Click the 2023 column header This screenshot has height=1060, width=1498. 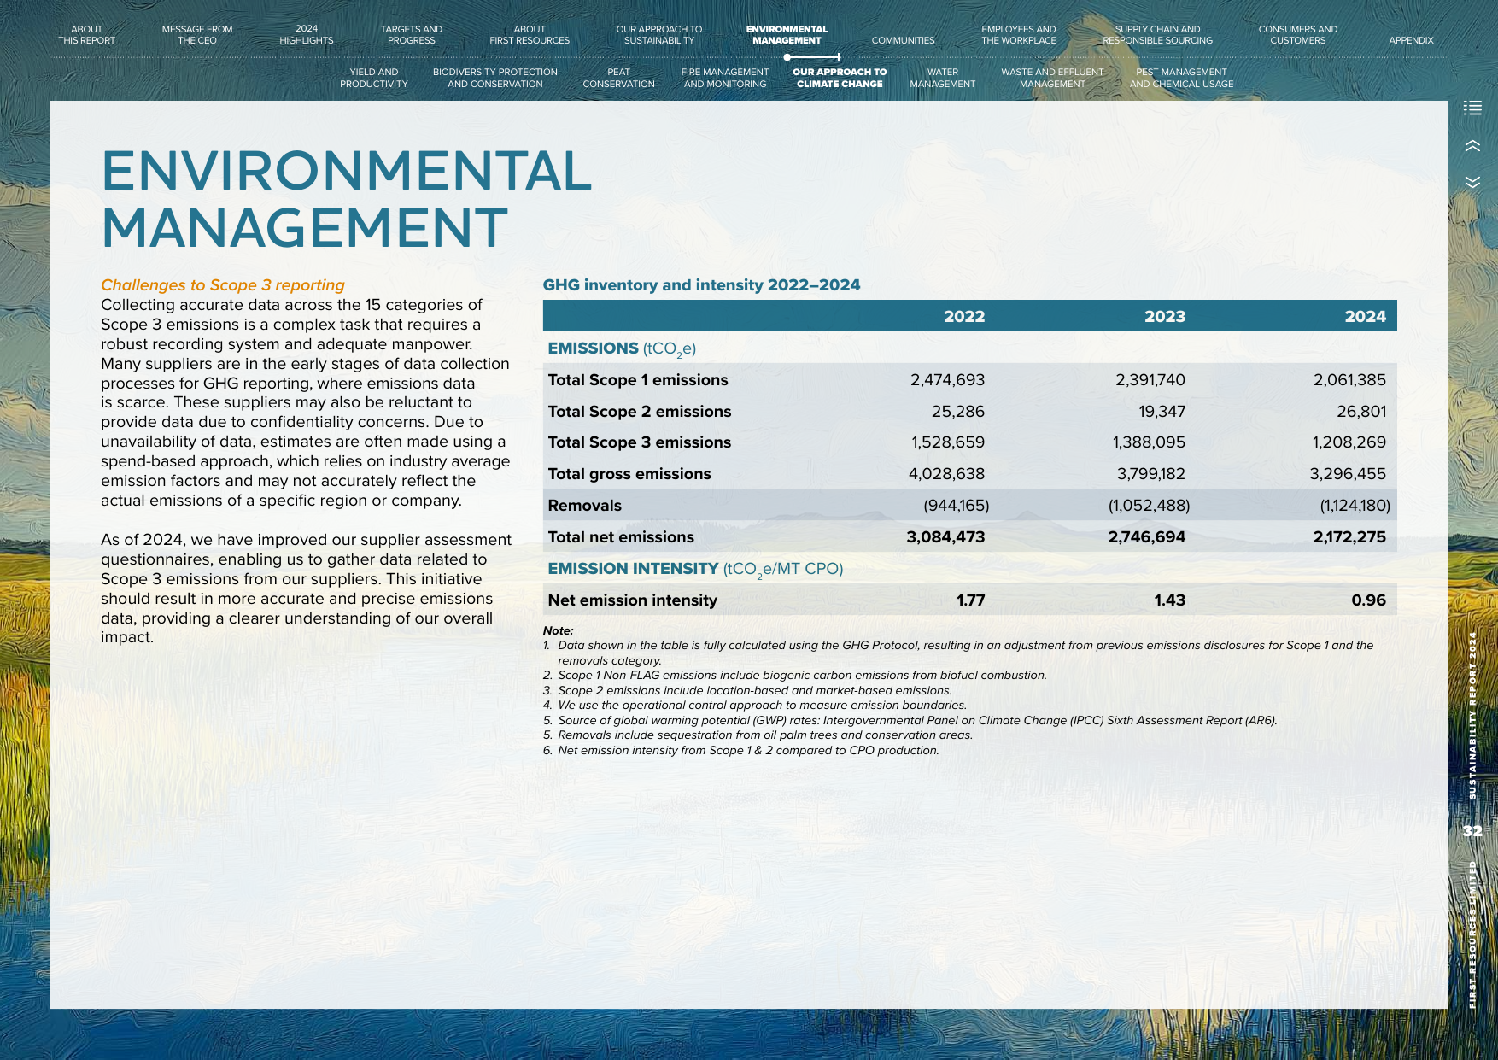(x=1165, y=316)
